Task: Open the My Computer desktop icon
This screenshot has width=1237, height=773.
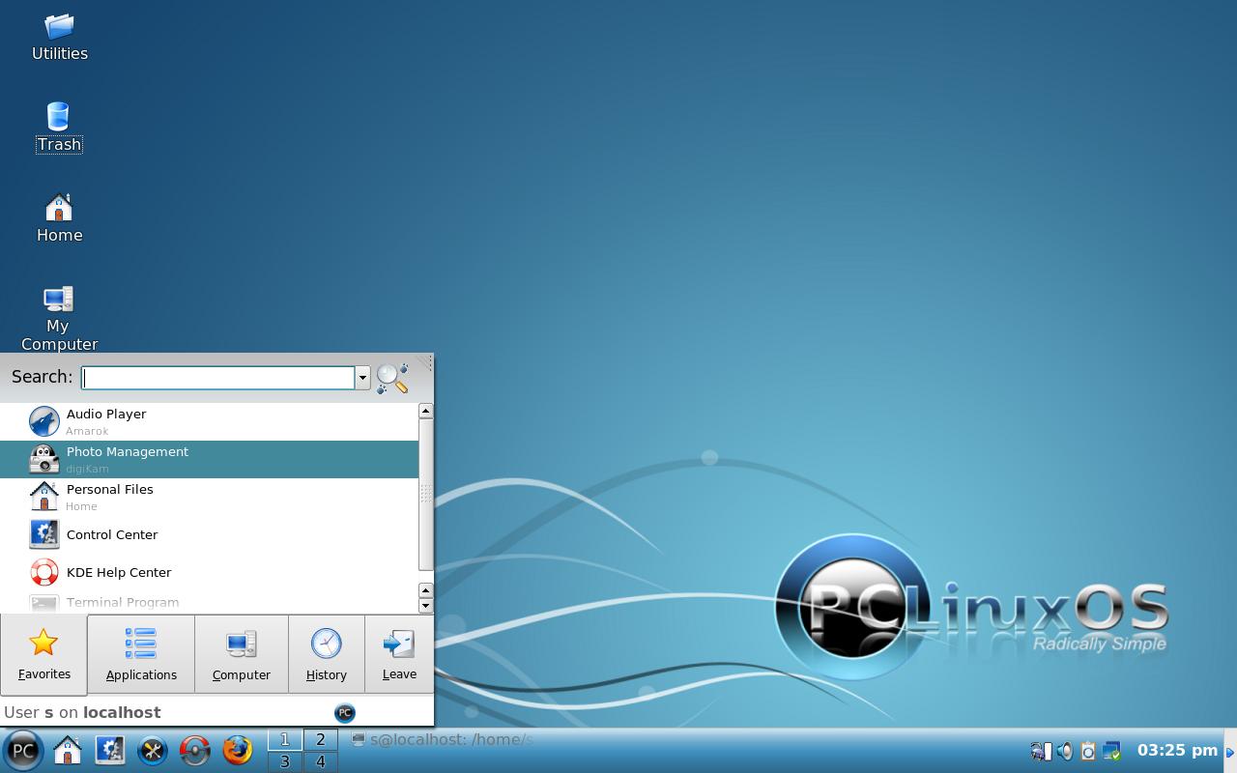Action: [x=59, y=318]
